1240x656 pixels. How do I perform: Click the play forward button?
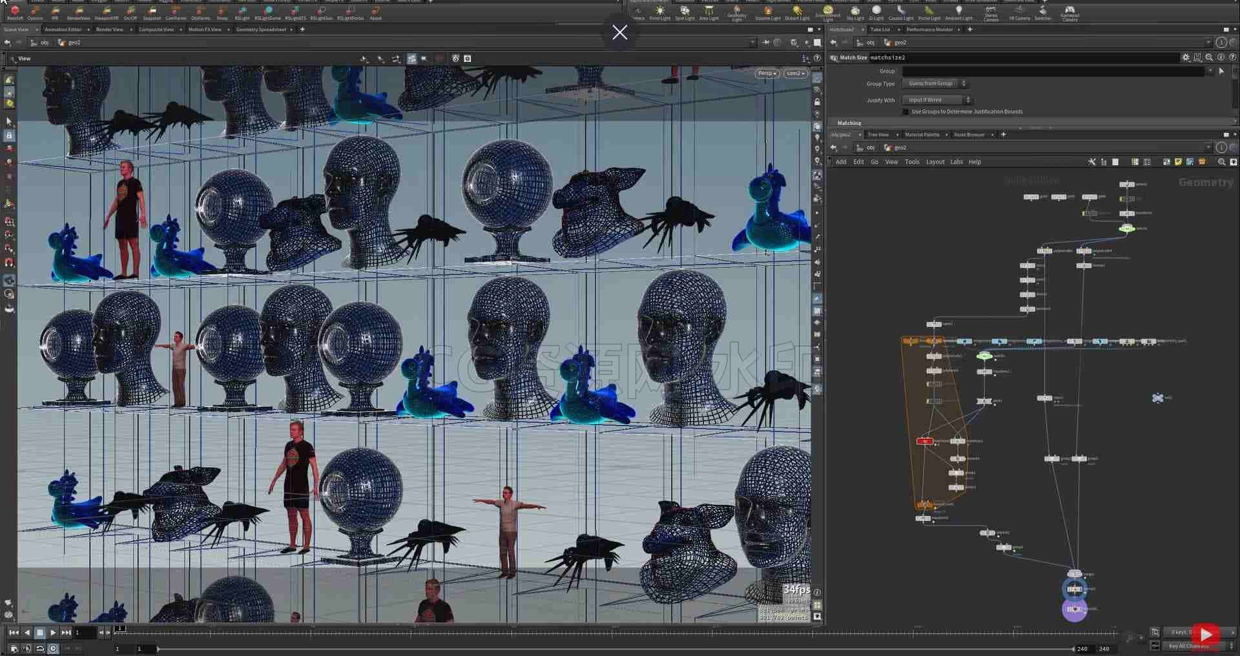tap(53, 633)
